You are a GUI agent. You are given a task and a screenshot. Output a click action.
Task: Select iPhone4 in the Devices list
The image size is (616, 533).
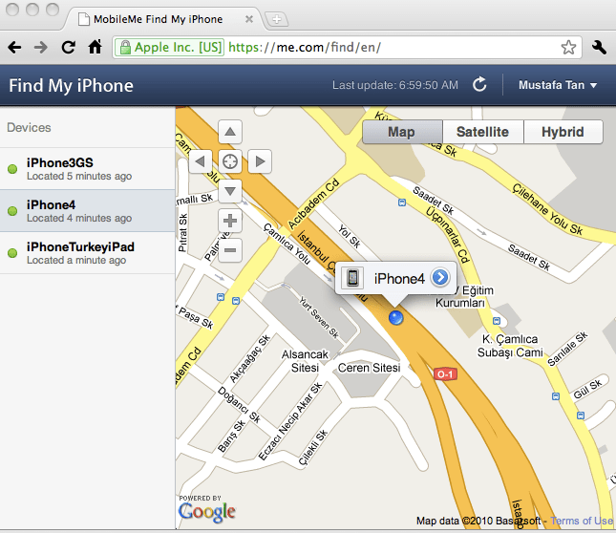(87, 211)
